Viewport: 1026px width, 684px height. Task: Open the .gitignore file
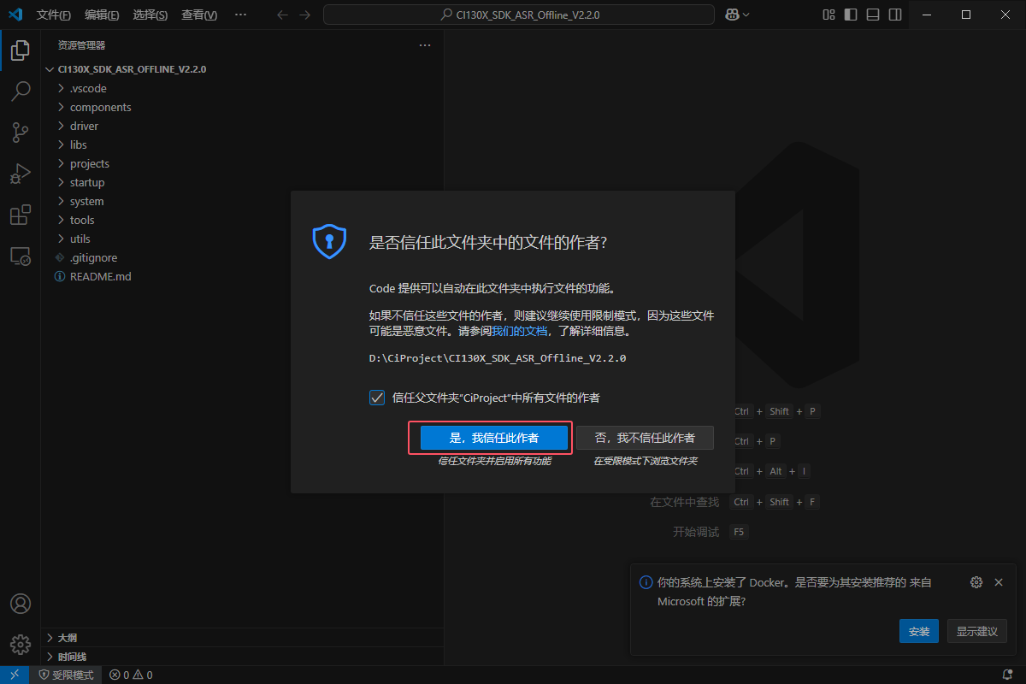[x=244, y=257]
